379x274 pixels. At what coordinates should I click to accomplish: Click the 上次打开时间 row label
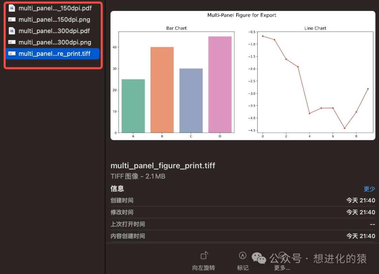pyautogui.click(x=128, y=224)
